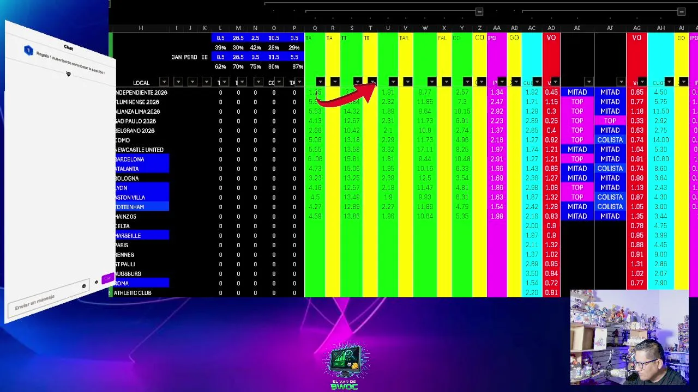698x392 pixels.
Task: Click the SAO PAULO 2026 cell
Action: coord(141,121)
